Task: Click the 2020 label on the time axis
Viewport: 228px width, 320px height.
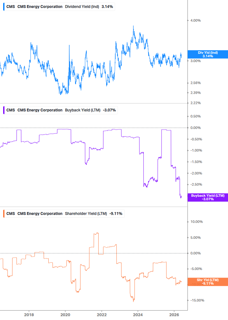Action: point(65,315)
